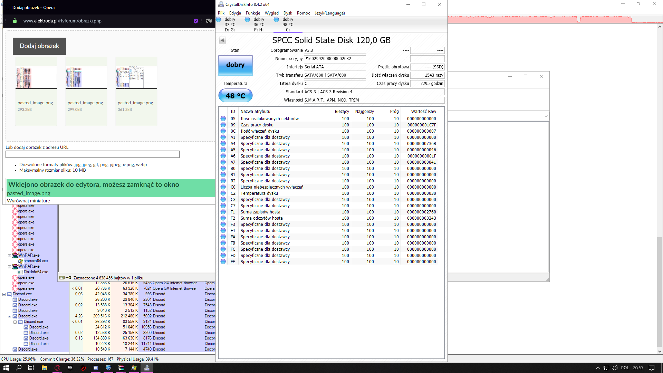Select DiskInfo64.exe in the process tree

pyautogui.click(x=36, y=272)
